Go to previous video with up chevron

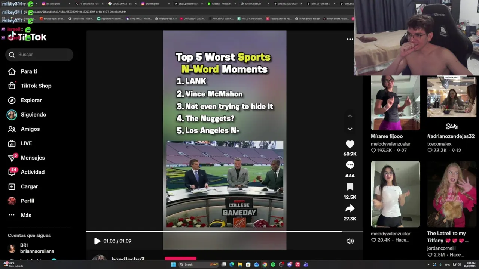pyautogui.click(x=350, y=116)
